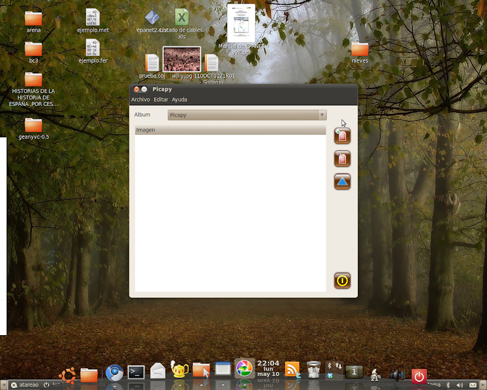Click the workspace switcher showing 1
The image size is (487, 390).
click(354, 371)
